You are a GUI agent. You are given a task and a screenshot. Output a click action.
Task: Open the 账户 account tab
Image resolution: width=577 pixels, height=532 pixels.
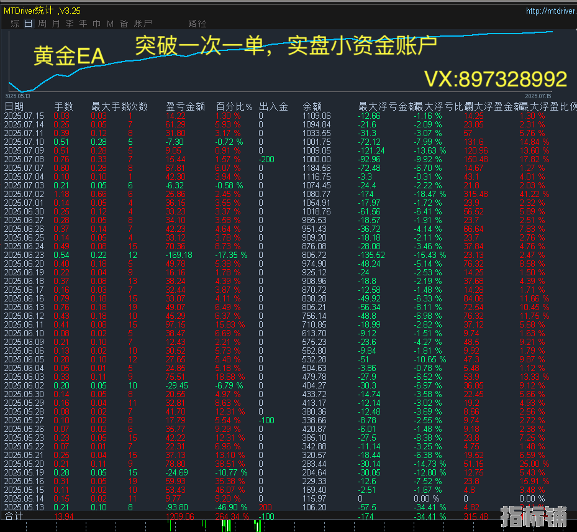143,24
